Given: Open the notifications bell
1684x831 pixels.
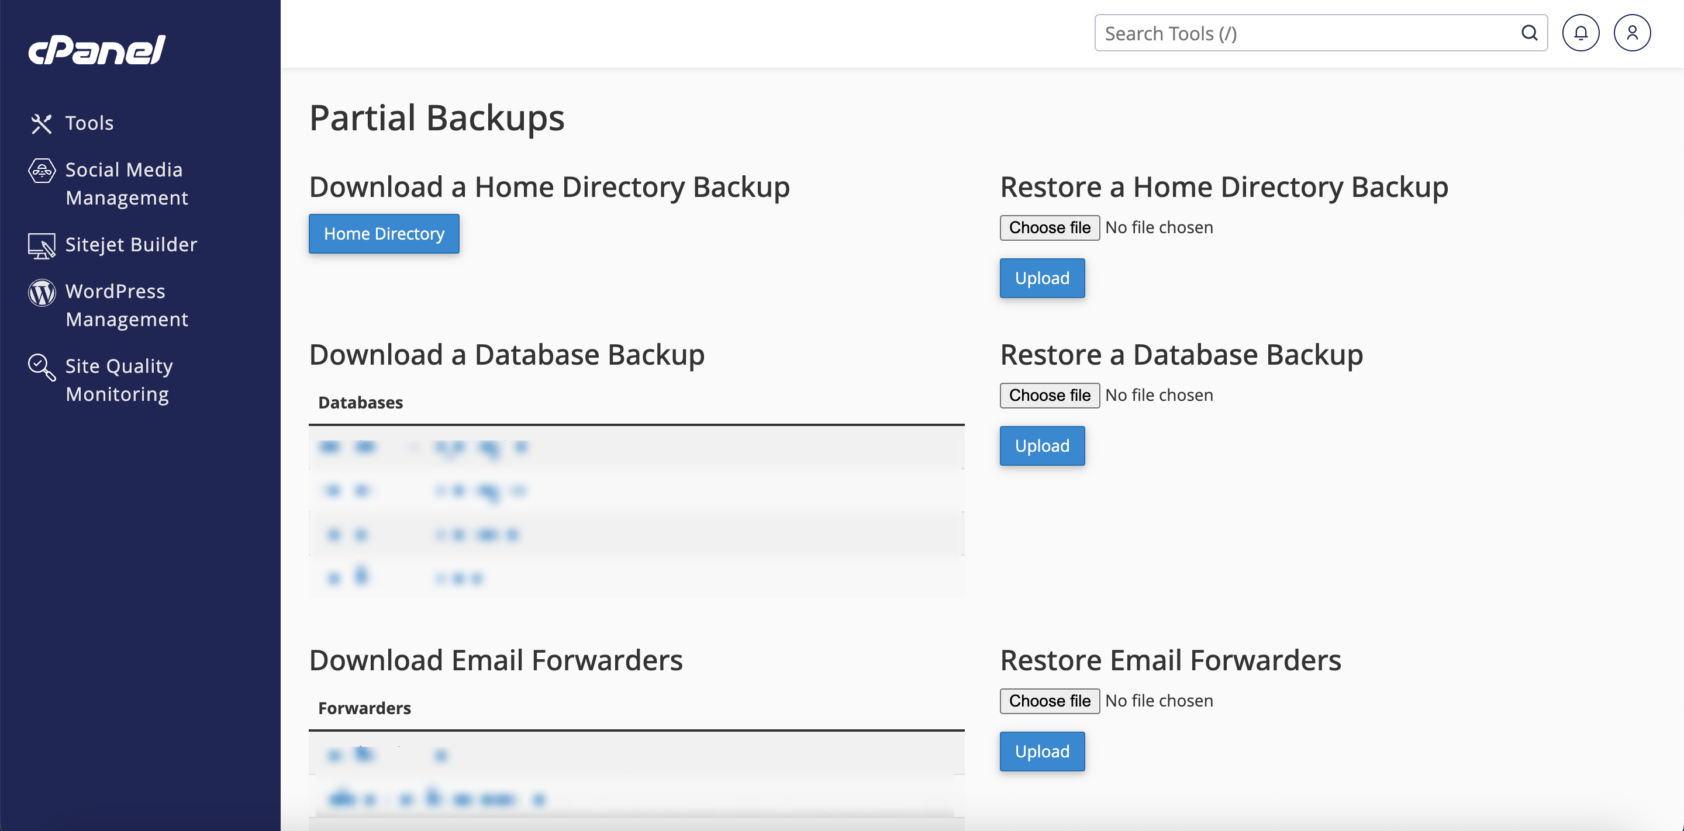Looking at the screenshot, I should point(1580,33).
